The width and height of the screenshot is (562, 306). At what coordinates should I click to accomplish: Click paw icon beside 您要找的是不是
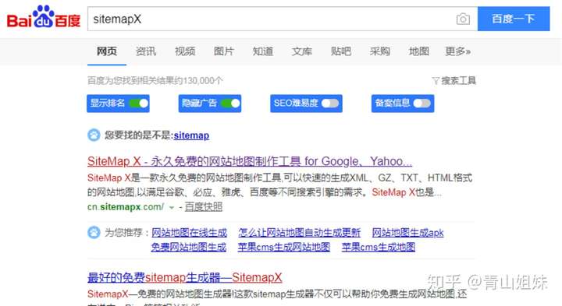[94, 135]
